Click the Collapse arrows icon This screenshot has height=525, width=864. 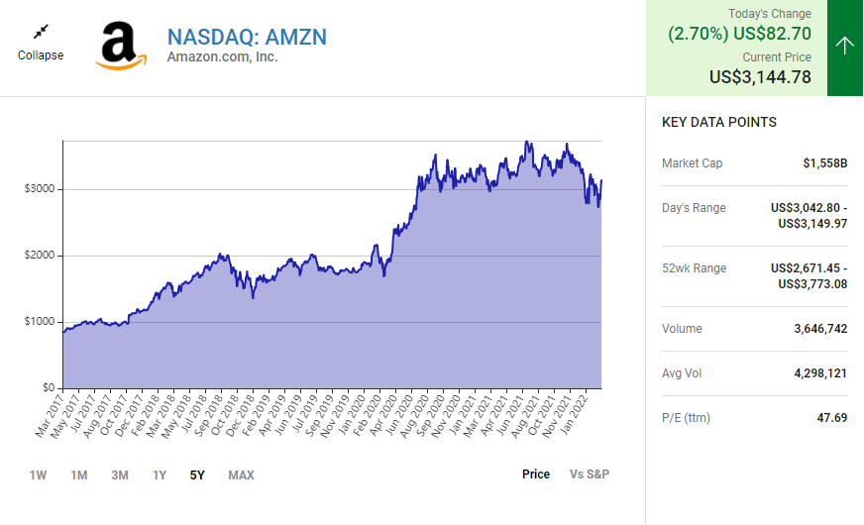(41, 33)
